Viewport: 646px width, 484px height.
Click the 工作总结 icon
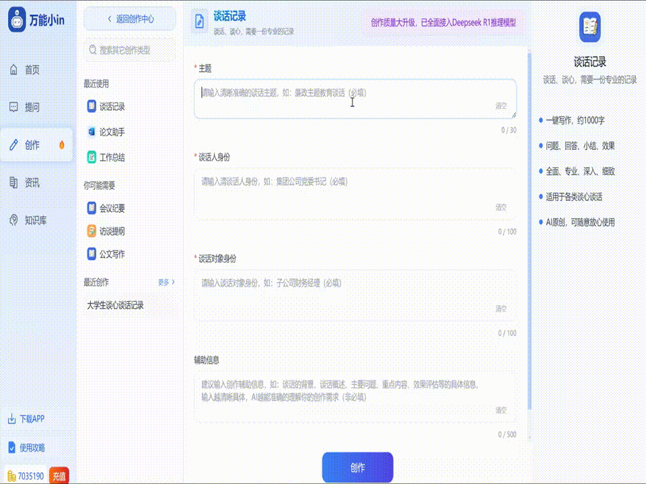(92, 157)
